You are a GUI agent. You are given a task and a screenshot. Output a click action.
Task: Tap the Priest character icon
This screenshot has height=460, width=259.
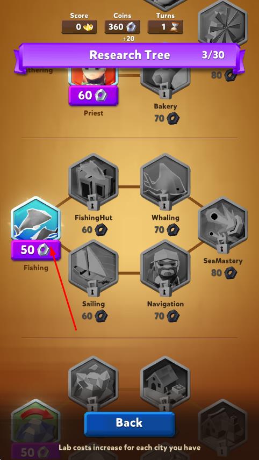93,76
